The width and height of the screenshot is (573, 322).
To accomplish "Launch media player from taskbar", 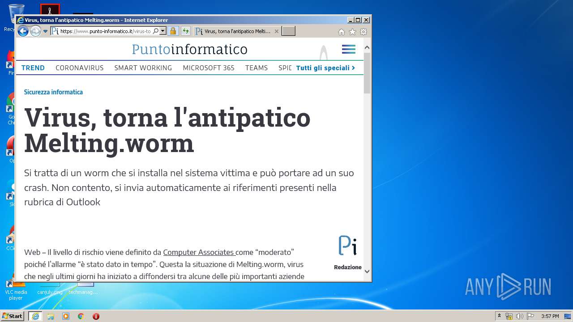I will (66, 316).
